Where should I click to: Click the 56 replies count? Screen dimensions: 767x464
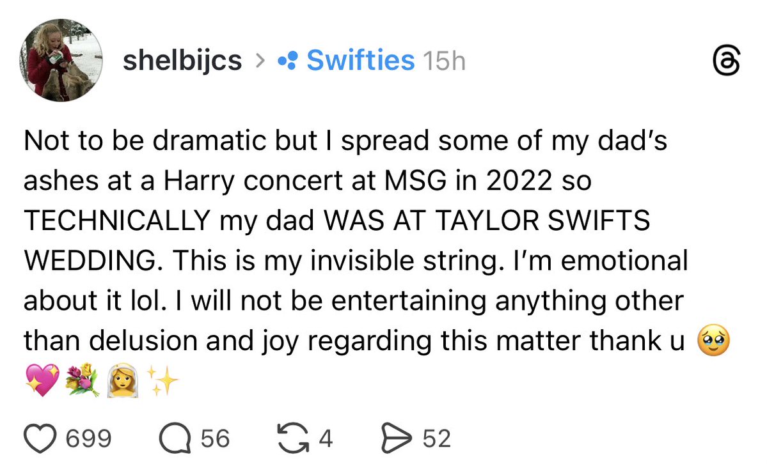(x=215, y=438)
